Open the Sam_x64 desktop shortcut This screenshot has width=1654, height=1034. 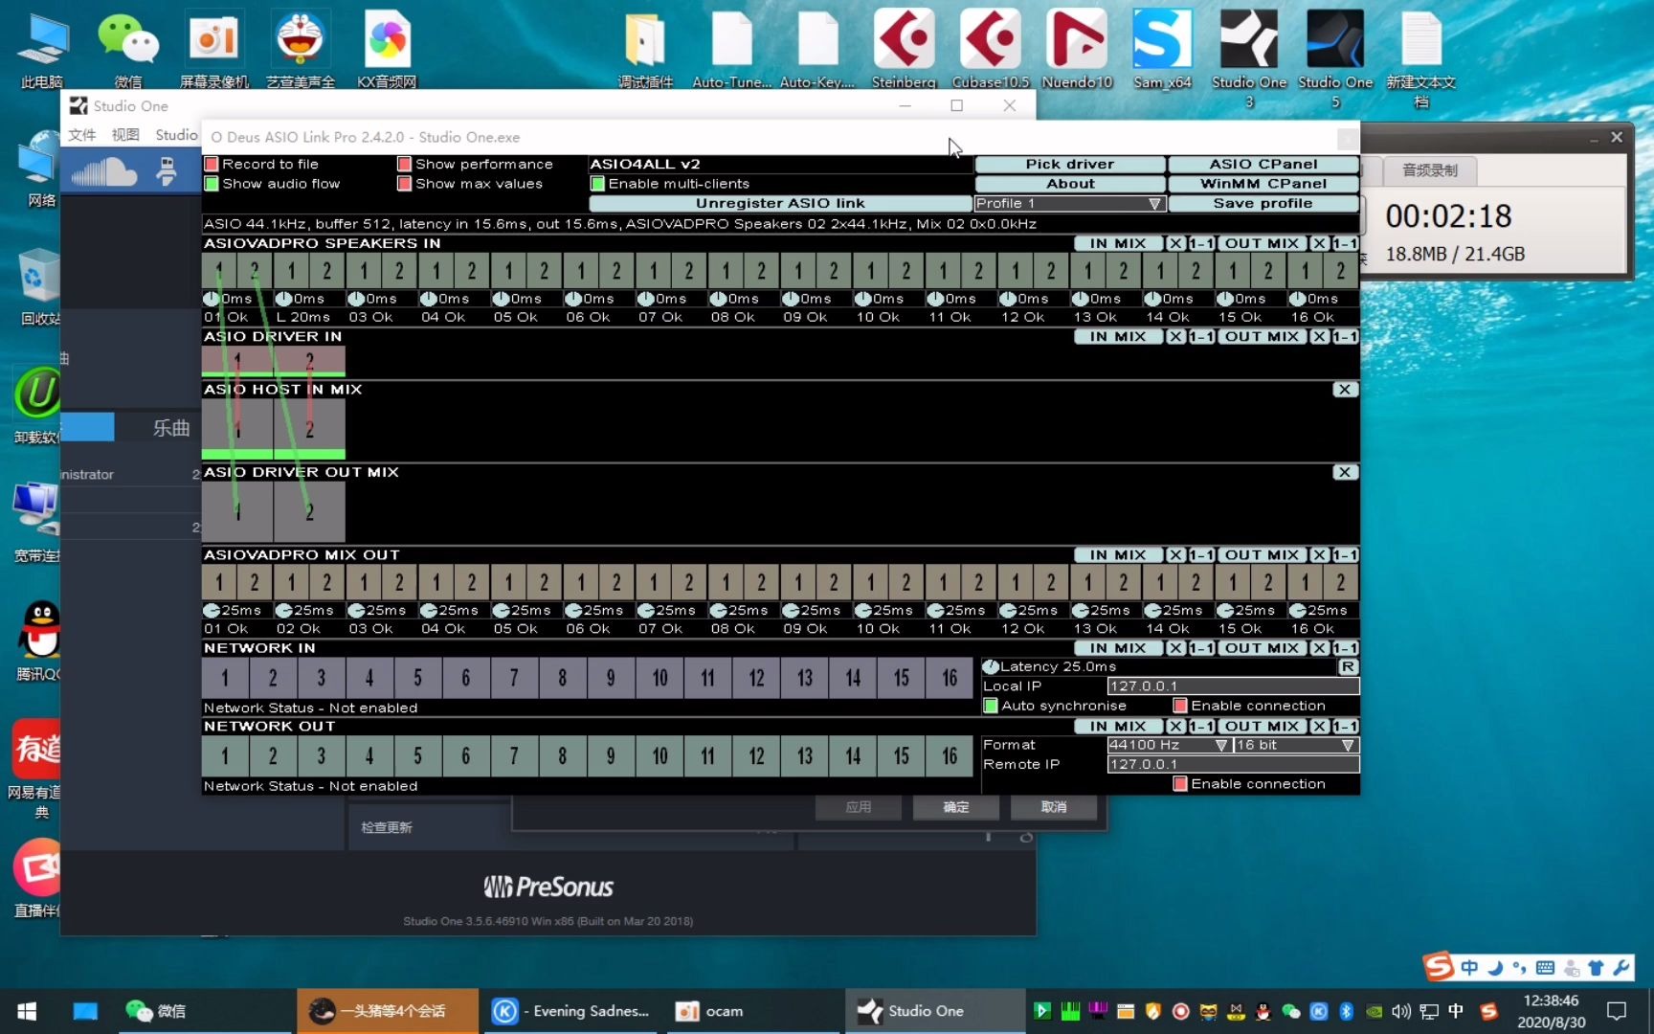[1162, 48]
